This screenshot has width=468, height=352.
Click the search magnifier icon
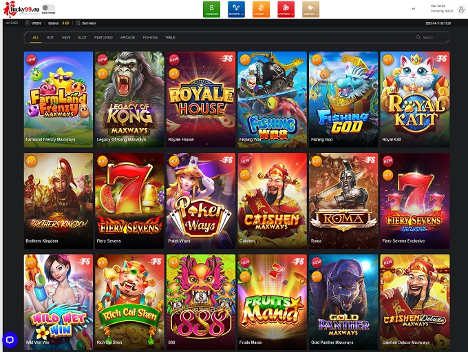tap(418, 37)
